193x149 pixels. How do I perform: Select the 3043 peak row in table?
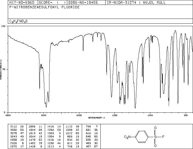coord(17,136)
